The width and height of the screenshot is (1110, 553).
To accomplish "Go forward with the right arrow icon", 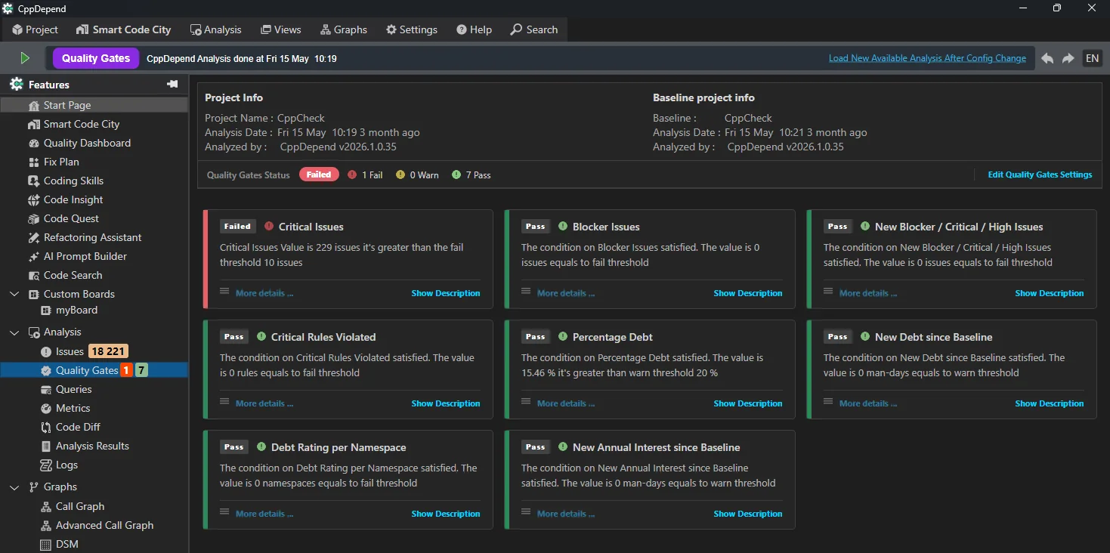I will point(1068,58).
